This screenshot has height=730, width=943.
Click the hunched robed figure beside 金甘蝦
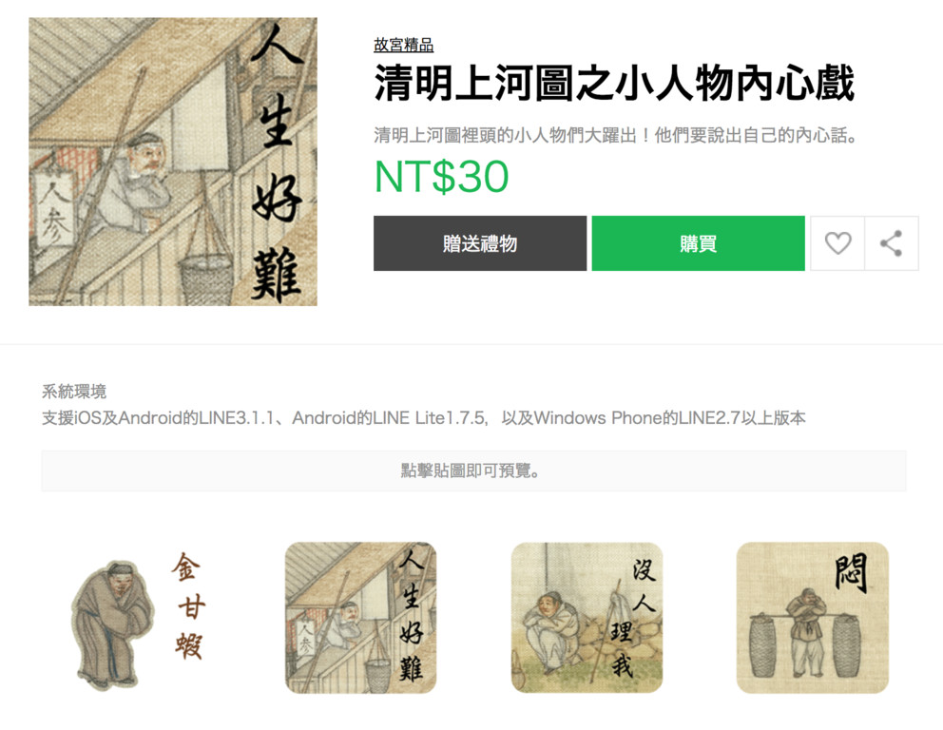[x=111, y=625]
